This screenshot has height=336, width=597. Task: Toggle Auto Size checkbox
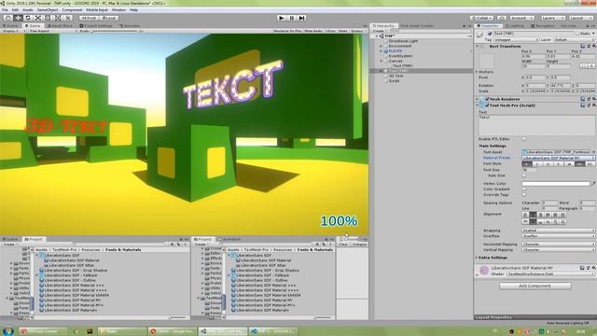[524, 175]
